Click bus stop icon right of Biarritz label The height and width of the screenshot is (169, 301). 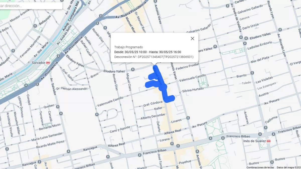click(x=252, y=73)
